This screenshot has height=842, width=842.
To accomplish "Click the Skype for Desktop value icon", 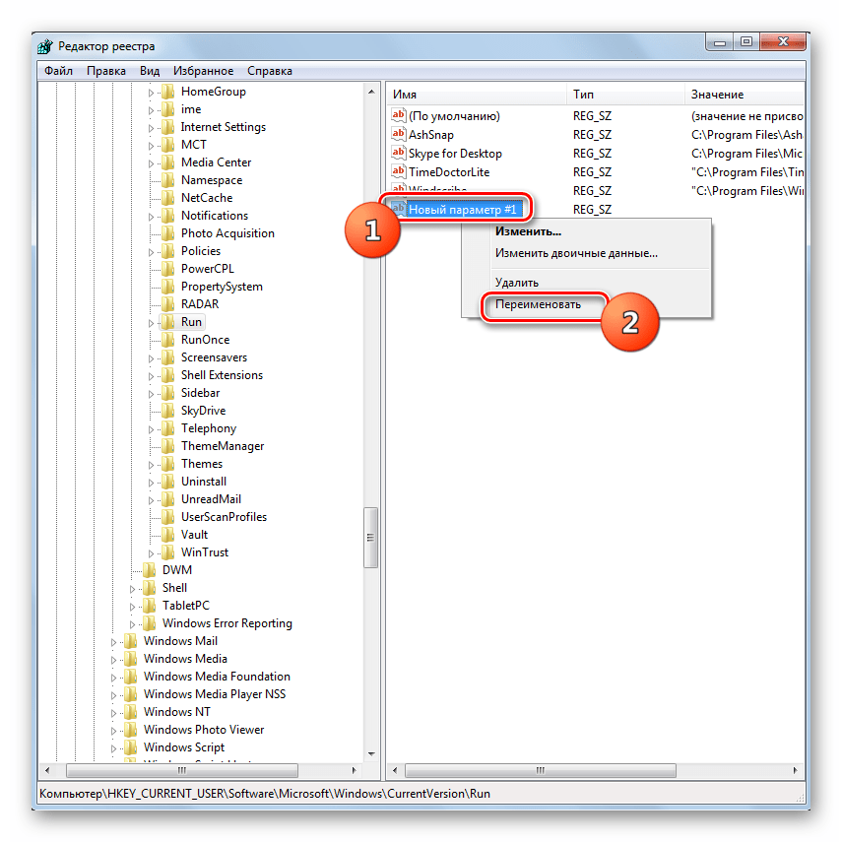I will (398, 153).
